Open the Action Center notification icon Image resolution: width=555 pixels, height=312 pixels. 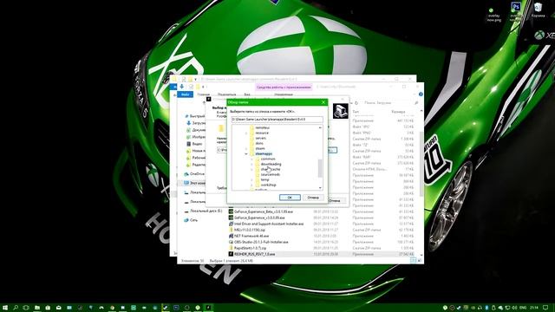pos(546,308)
